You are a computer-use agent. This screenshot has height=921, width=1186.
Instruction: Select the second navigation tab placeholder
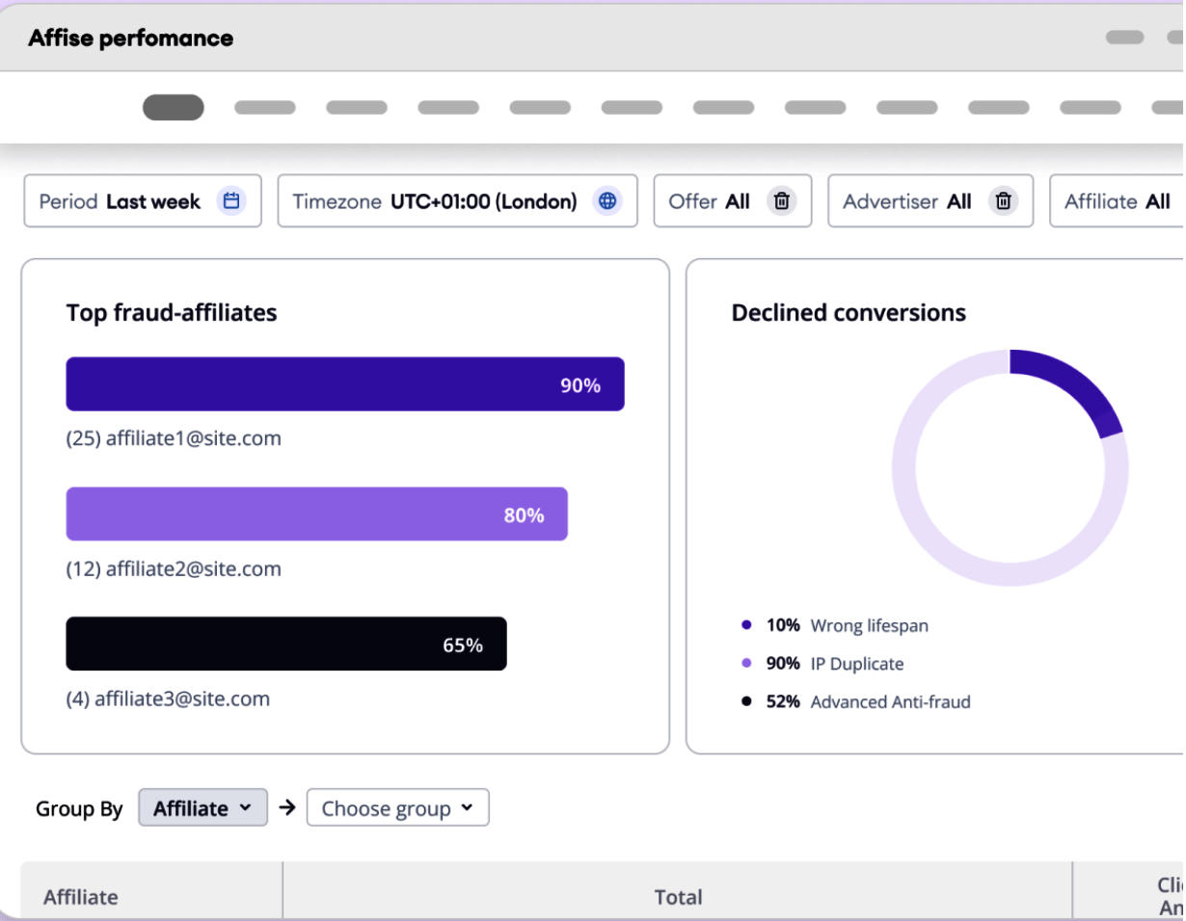coord(265,108)
